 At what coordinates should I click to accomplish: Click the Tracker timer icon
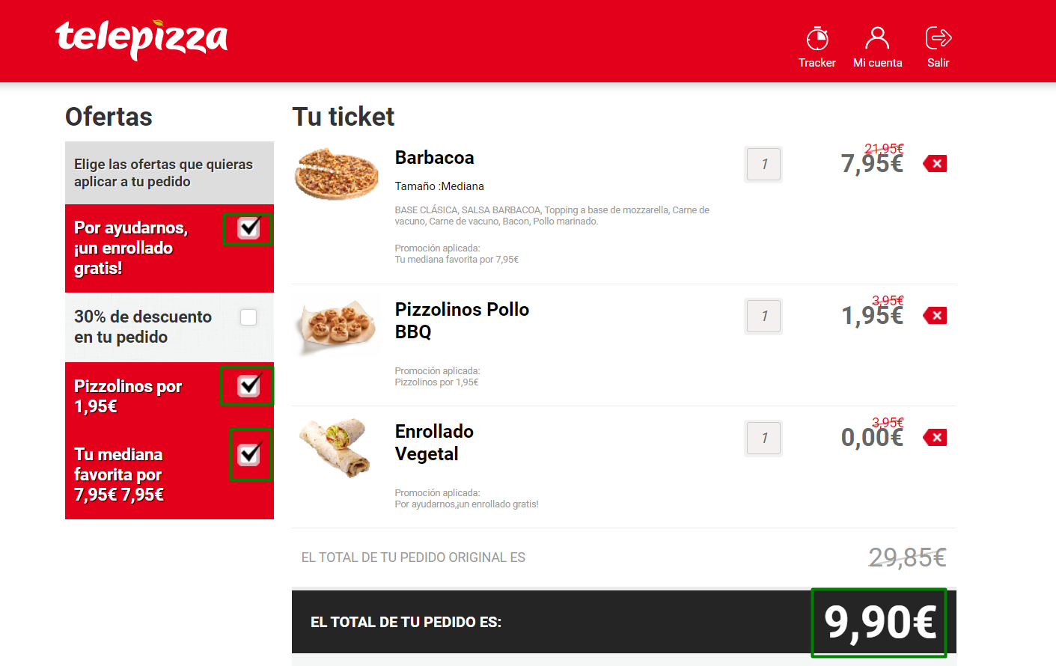point(817,35)
